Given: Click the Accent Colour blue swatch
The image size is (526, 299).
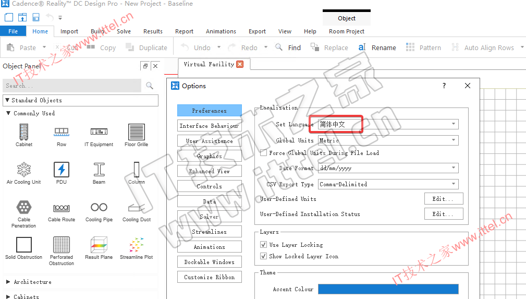Looking at the screenshot, I should pyautogui.click(x=388, y=289).
